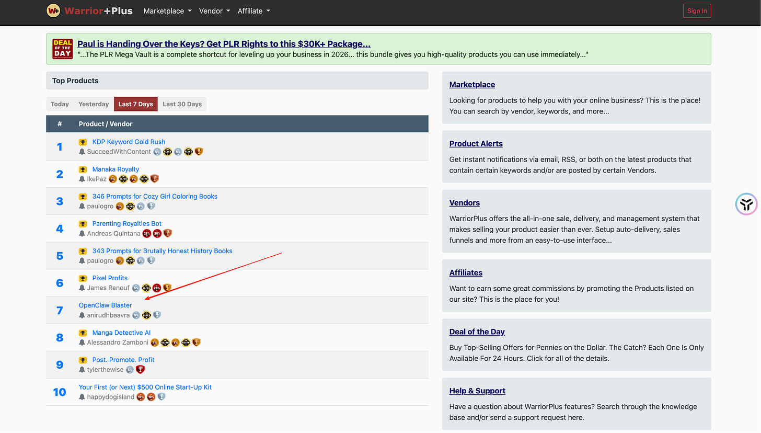The width and height of the screenshot is (761, 433).
Task: Click the Top Products panel header
Action: (x=237, y=81)
